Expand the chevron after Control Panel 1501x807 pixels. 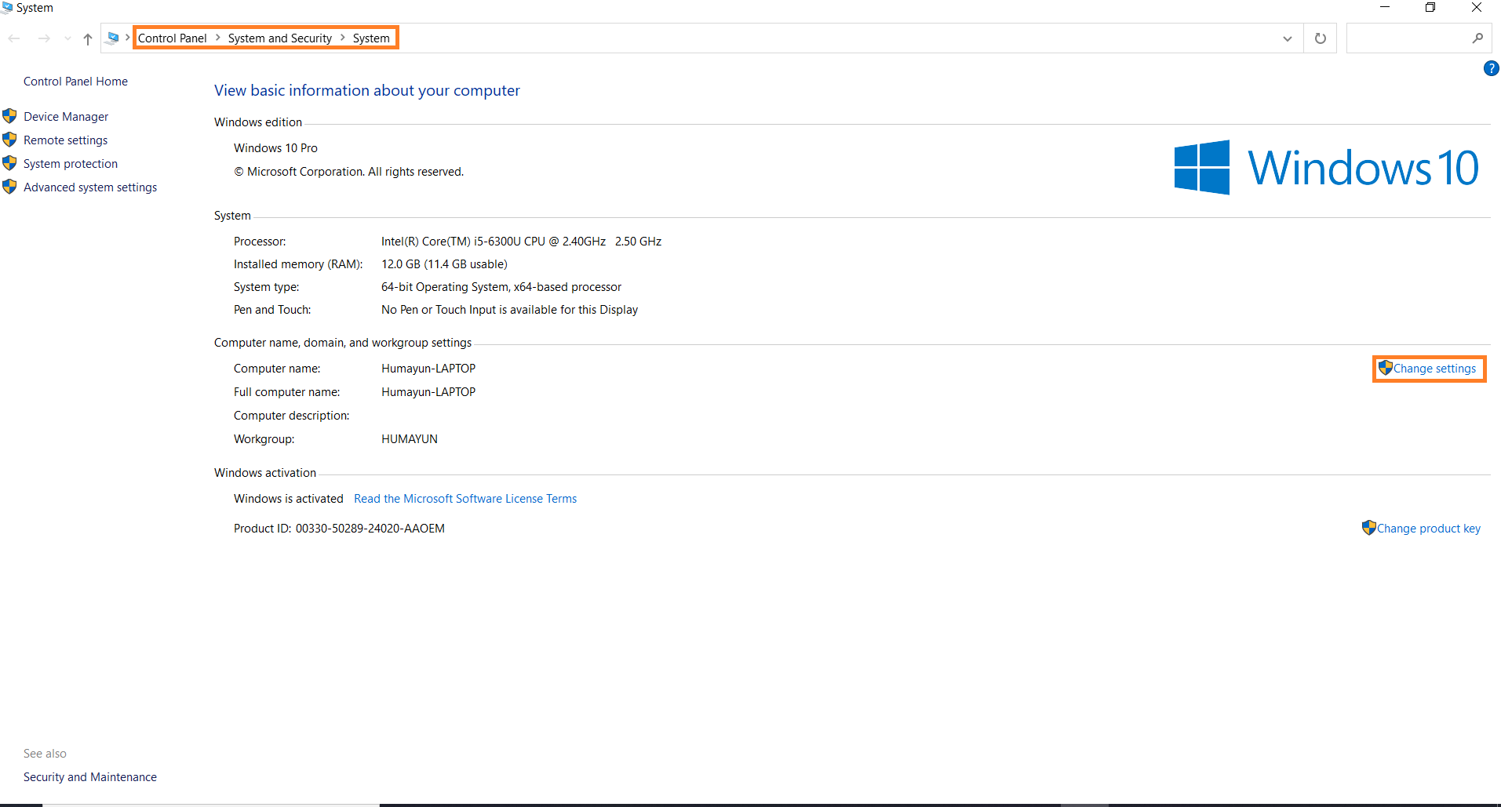(x=218, y=38)
